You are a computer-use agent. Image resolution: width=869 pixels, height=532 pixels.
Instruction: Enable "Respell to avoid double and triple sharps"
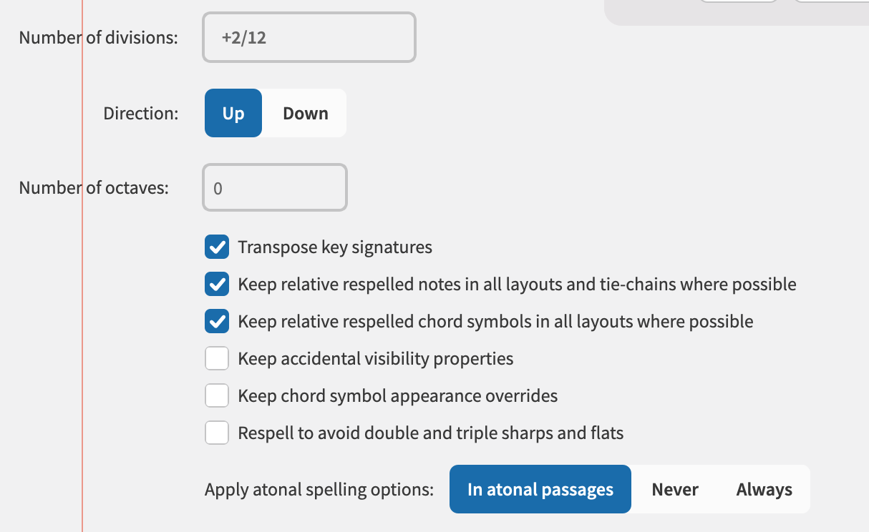click(217, 433)
